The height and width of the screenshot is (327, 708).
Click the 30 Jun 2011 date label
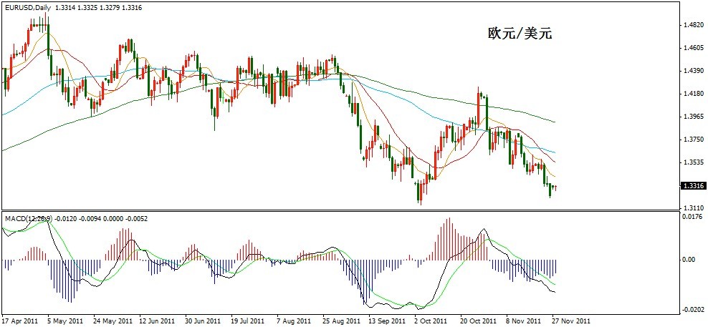[x=203, y=321]
